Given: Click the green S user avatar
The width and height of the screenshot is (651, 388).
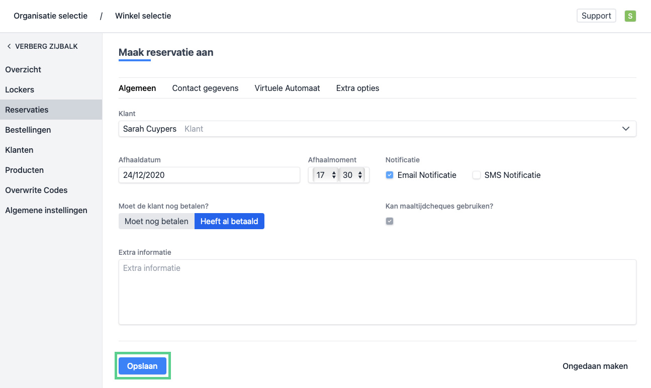Looking at the screenshot, I should [630, 16].
